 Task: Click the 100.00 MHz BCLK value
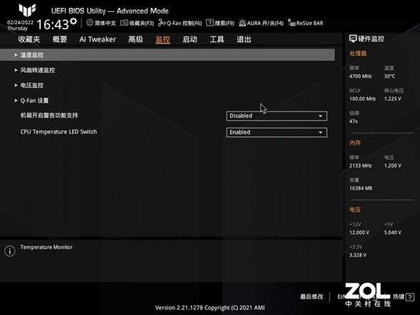[x=363, y=99]
